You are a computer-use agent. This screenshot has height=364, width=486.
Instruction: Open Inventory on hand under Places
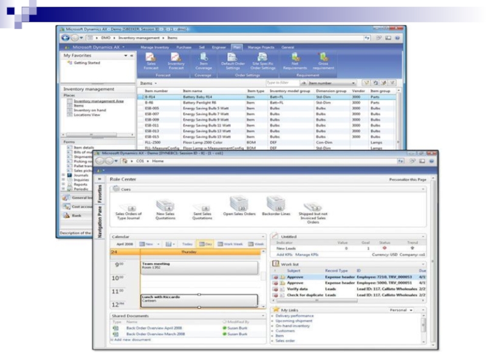[x=89, y=110]
